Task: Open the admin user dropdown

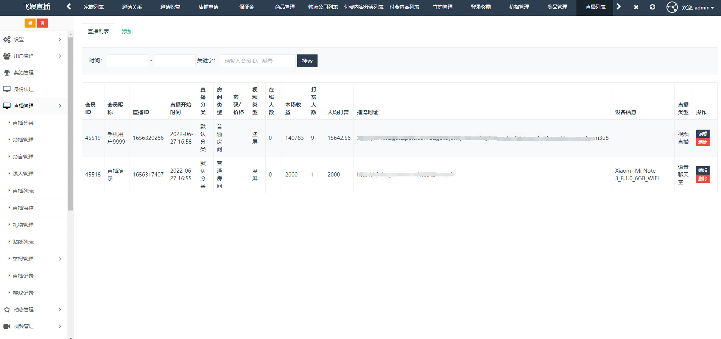Action: click(x=698, y=8)
